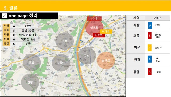Click the yellow C grade badge for 학군

[150, 48]
